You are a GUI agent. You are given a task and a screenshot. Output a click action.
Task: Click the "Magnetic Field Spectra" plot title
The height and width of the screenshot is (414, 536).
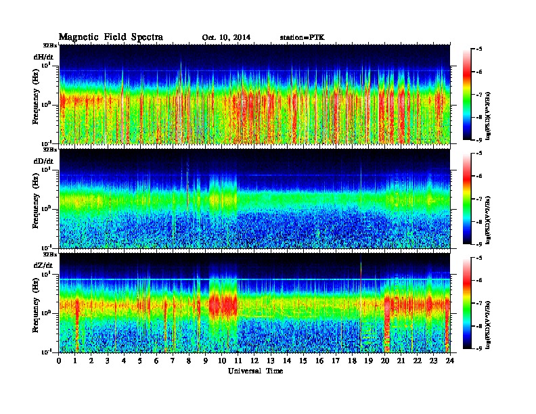tap(111, 37)
